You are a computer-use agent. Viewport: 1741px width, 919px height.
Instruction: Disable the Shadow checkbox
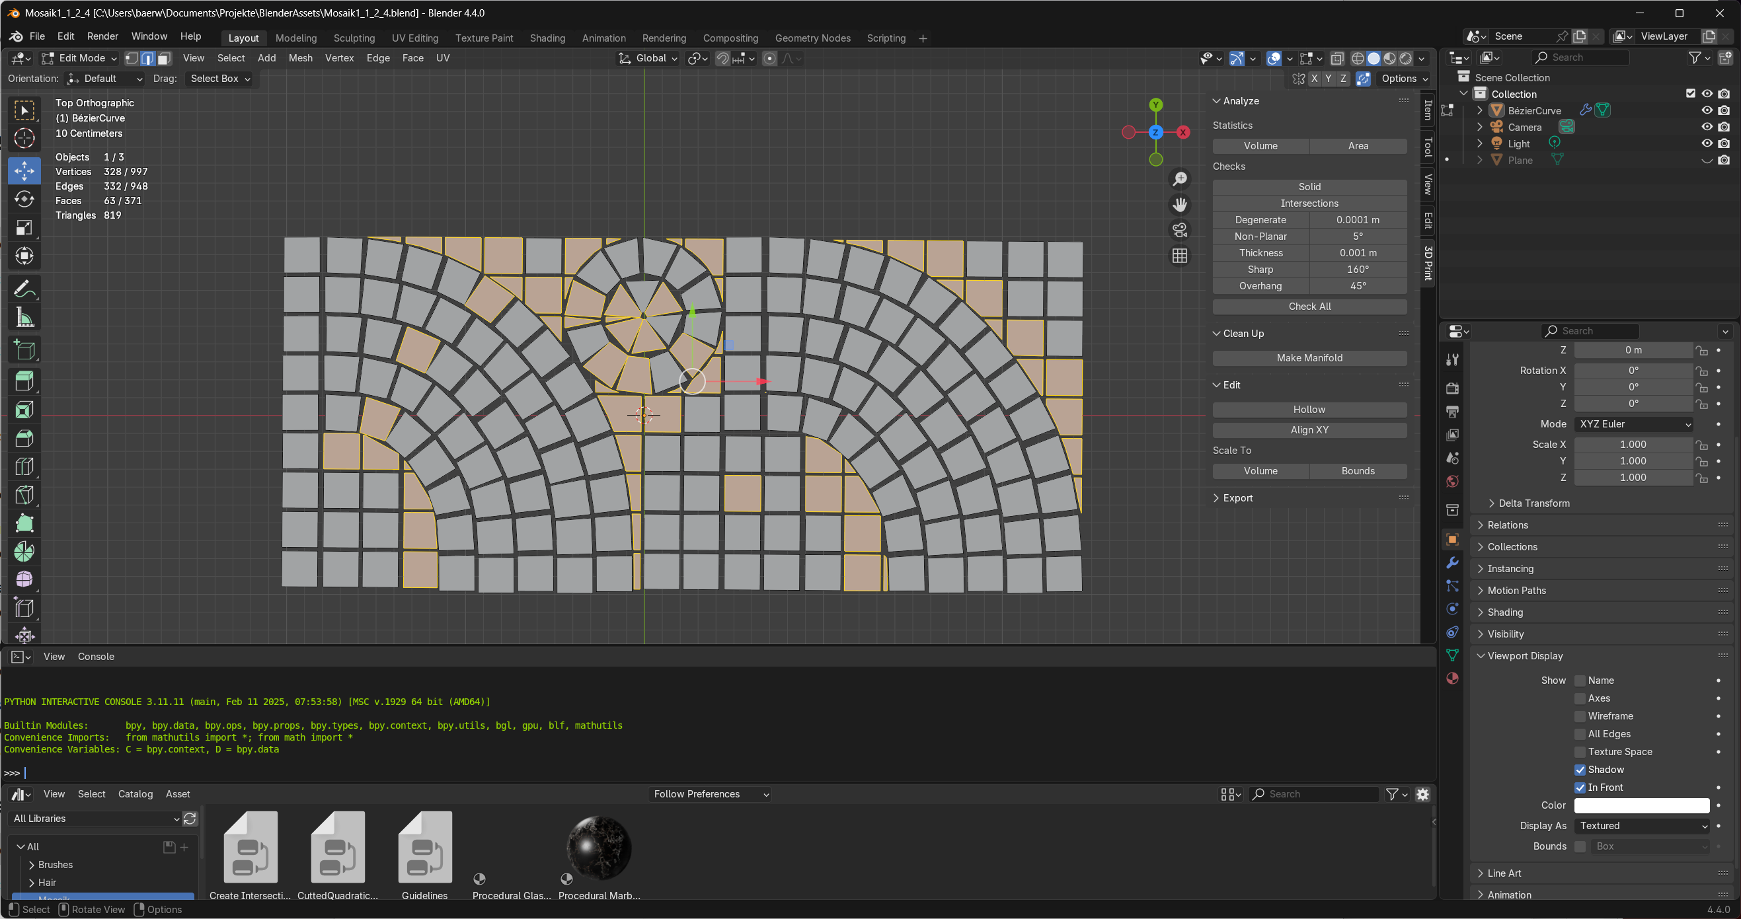1580,770
